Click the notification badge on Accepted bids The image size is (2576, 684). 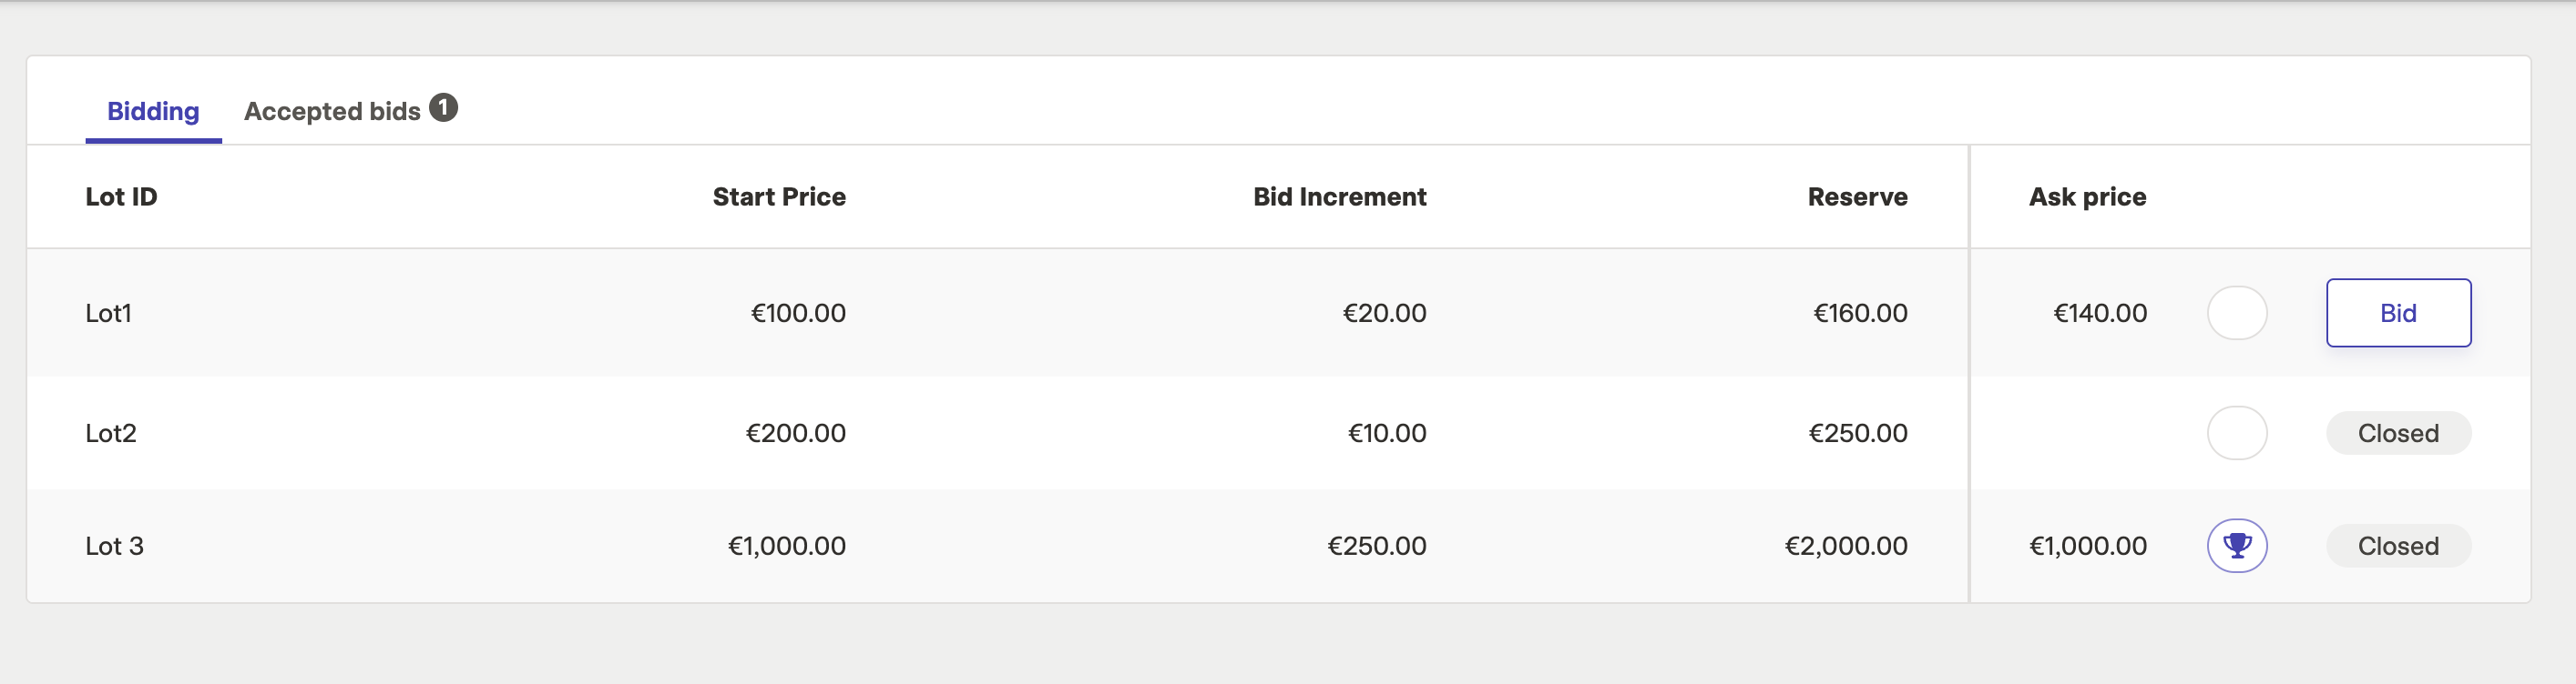point(443,106)
